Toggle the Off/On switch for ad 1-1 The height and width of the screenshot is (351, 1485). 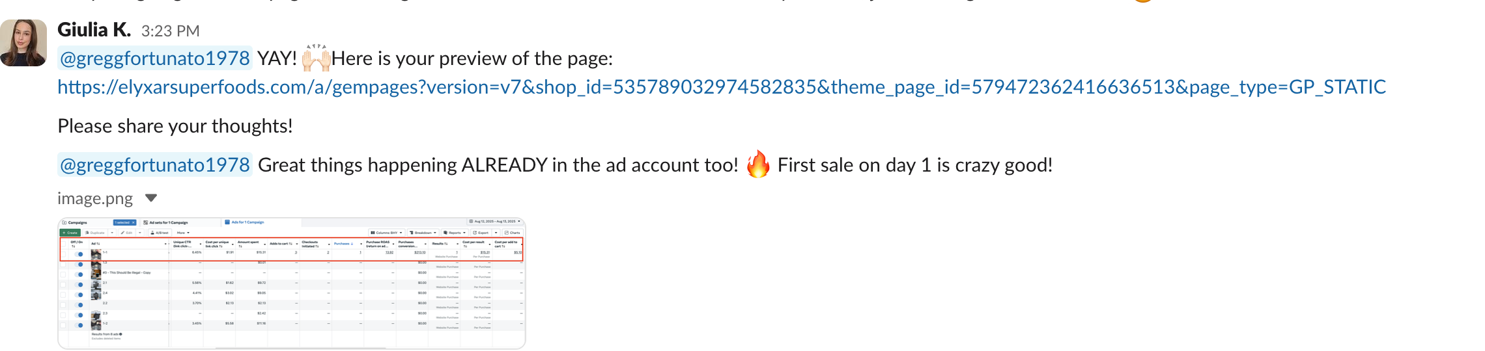79,254
